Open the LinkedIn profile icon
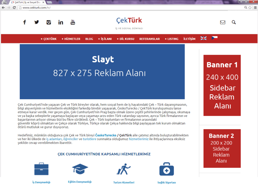258x187 pixels. click(x=60, y=22)
